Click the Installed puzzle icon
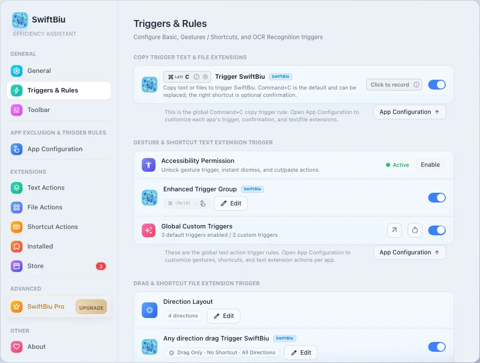 tap(17, 247)
